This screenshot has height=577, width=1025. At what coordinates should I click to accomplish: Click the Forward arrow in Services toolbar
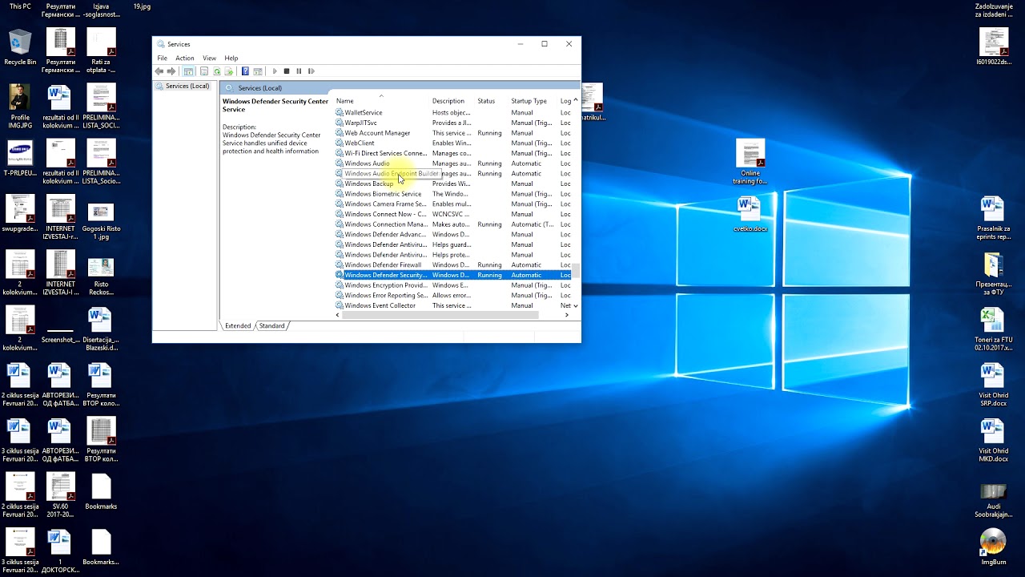tap(171, 71)
